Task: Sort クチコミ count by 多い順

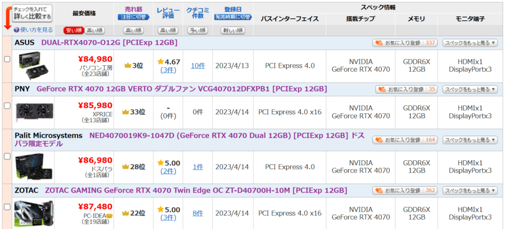Action: [198, 31]
